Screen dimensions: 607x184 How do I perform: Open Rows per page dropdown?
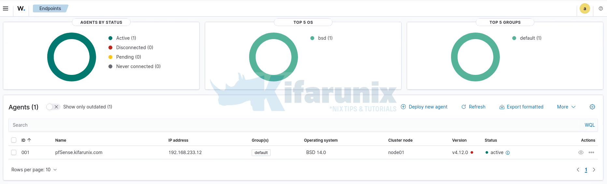[34, 170]
